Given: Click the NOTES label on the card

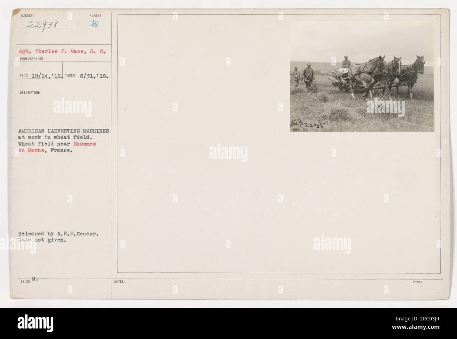Looking at the screenshot, I should [119, 281].
